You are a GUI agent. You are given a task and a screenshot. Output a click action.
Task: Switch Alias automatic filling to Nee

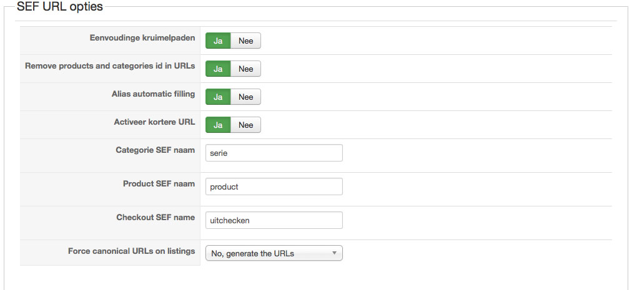click(x=245, y=97)
